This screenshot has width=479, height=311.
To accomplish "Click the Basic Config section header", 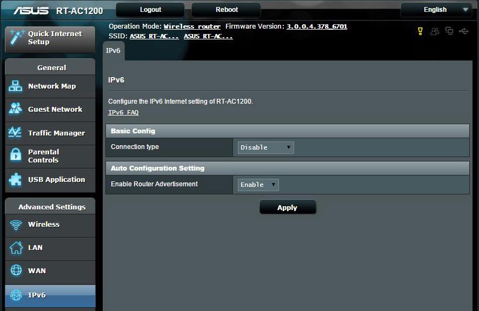I will (x=288, y=131).
